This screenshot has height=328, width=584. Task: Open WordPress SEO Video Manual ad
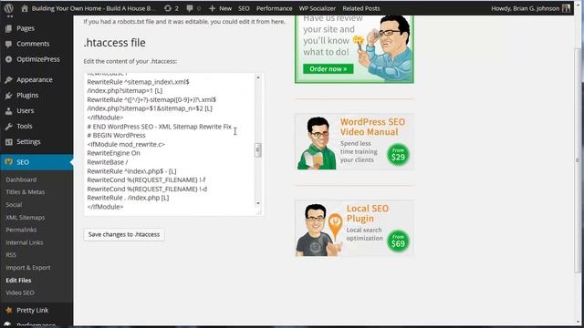point(354,142)
